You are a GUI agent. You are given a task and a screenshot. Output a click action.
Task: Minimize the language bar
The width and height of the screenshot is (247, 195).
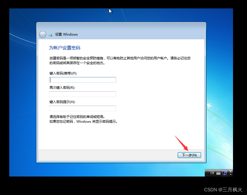point(230,172)
